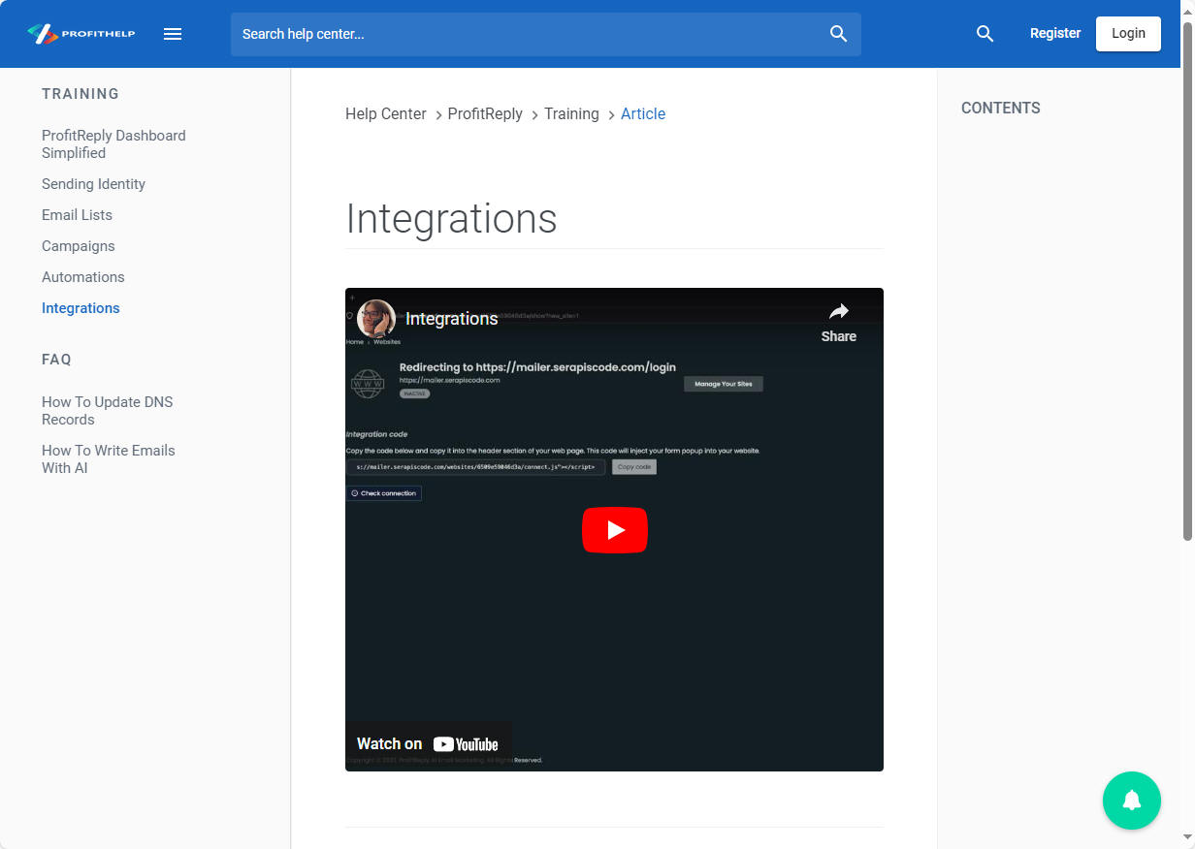Open the hamburger menu
Screen dimensions: 1195x849
(173, 34)
